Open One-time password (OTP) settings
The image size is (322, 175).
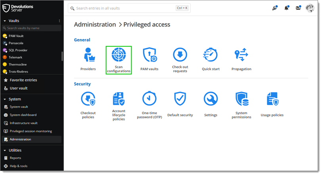(149, 100)
